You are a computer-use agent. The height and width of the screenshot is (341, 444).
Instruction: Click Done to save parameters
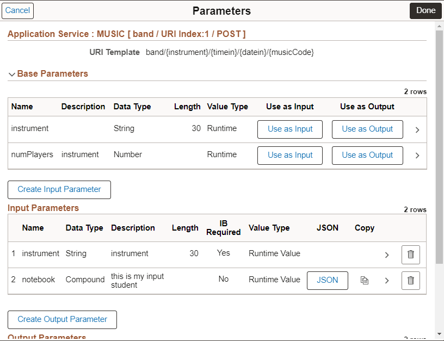[x=425, y=10]
